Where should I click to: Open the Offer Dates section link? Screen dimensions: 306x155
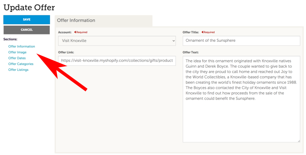(17, 58)
